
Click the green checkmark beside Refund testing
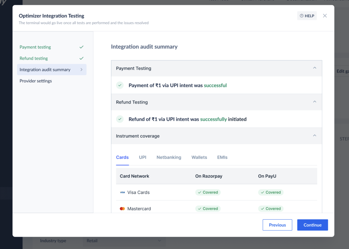coord(81,58)
